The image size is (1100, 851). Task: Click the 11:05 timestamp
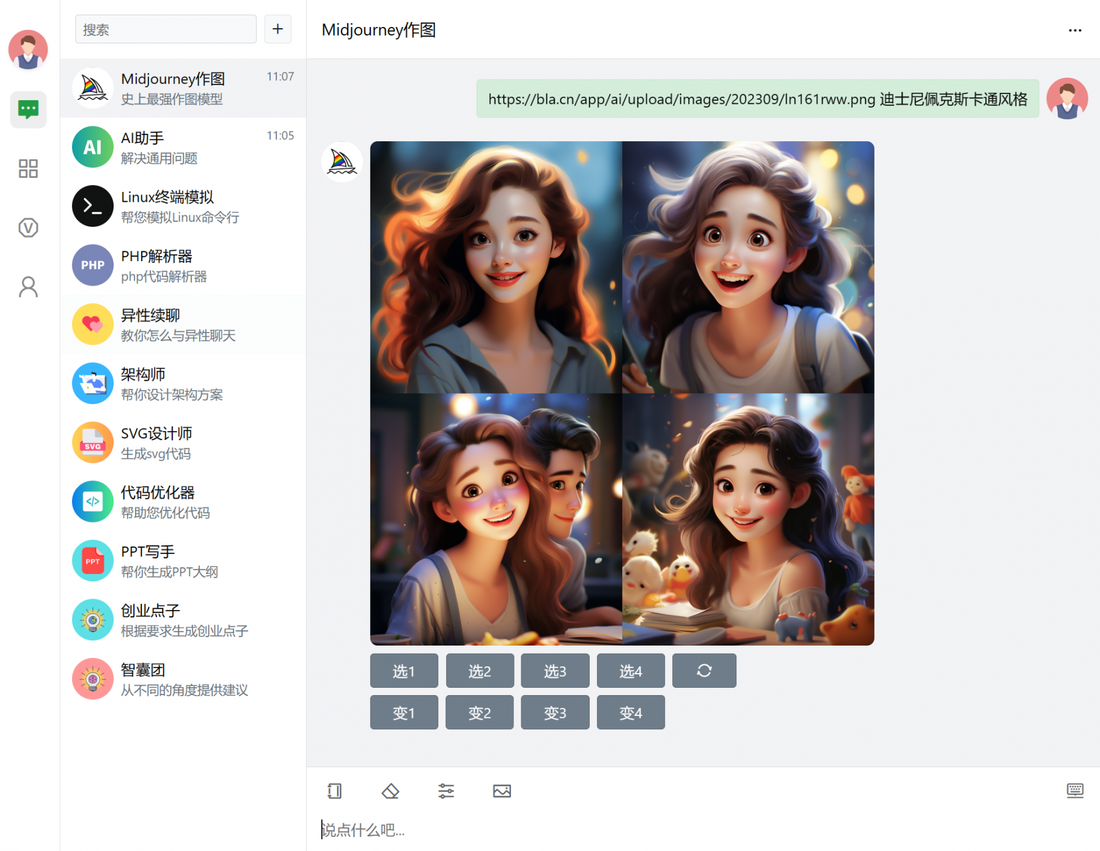pyautogui.click(x=280, y=136)
